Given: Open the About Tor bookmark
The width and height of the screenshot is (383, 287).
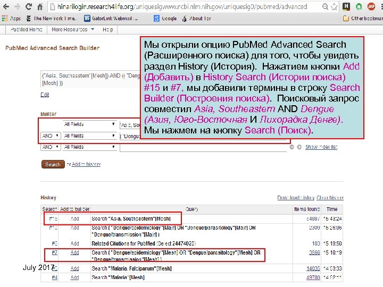Looking at the screenshot, I should (197, 18).
